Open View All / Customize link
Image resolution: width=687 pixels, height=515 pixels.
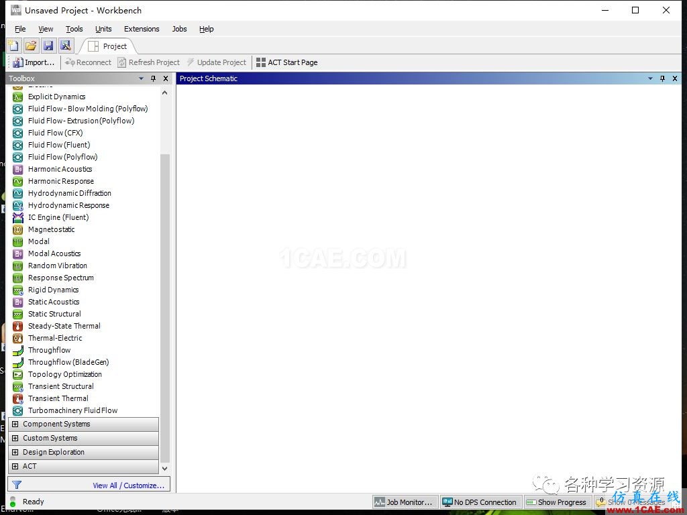128,485
